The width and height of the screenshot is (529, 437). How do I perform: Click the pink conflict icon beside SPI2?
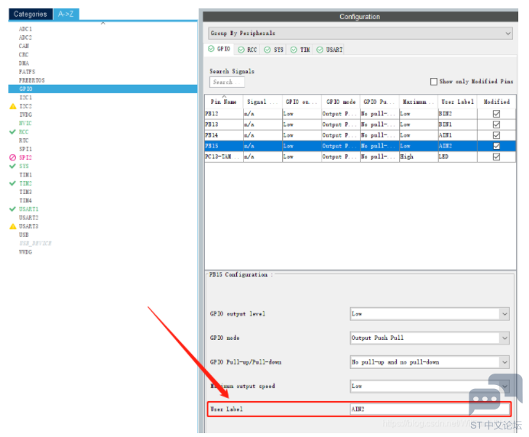(12, 157)
